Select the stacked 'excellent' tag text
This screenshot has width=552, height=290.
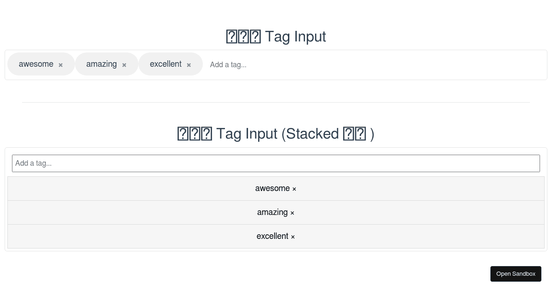point(272,236)
